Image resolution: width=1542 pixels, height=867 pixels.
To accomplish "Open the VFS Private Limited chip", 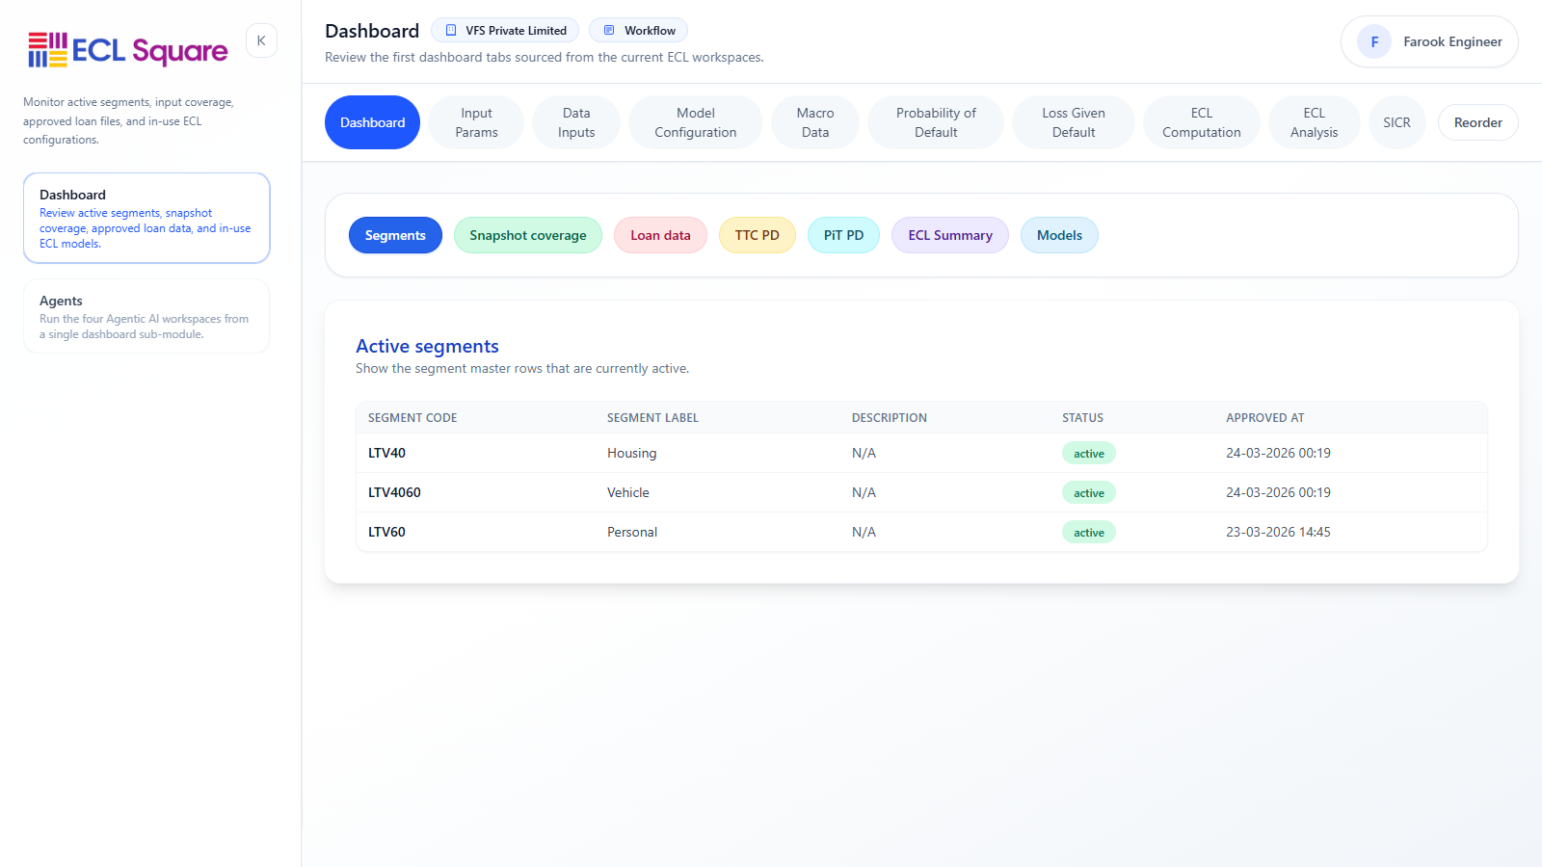I will pyautogui.click(x=505, y=30).
